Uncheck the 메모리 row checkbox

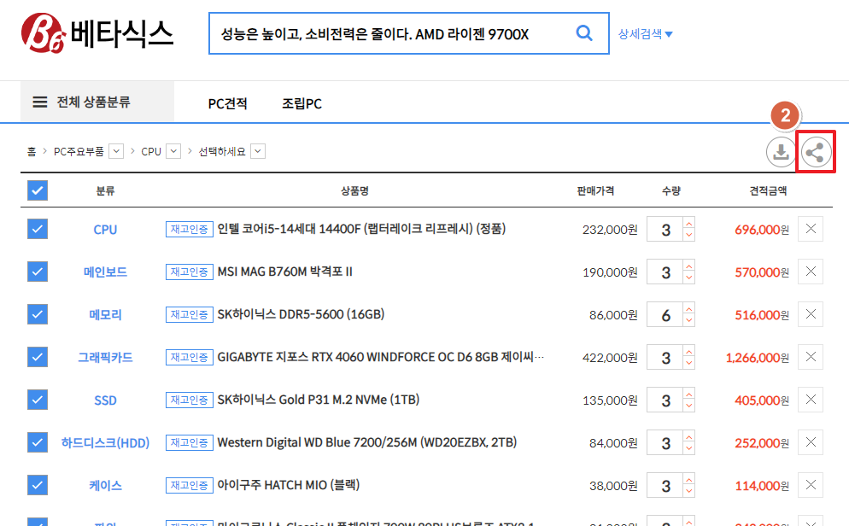38,314
